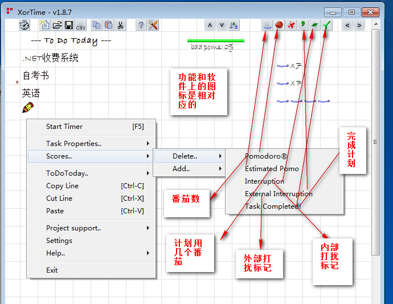Open settings with the crossed tools icon
Image resolution: width=393 pixels, height=304 pixels.
153,25
